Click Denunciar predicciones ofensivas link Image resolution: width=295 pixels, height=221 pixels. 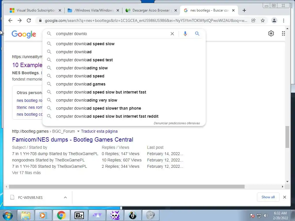pyautogui.click(x=177, y=123)
